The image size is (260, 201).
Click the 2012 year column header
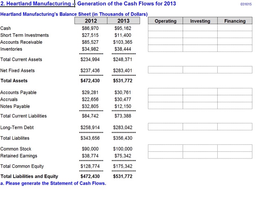point(91,21)
